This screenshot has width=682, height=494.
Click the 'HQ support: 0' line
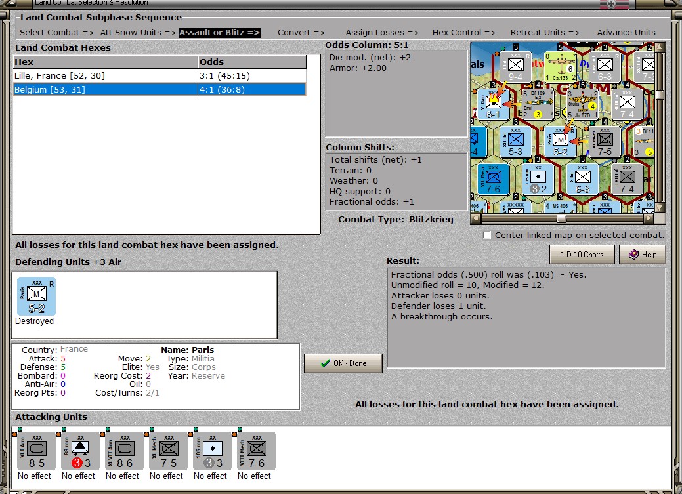point(360,192)
